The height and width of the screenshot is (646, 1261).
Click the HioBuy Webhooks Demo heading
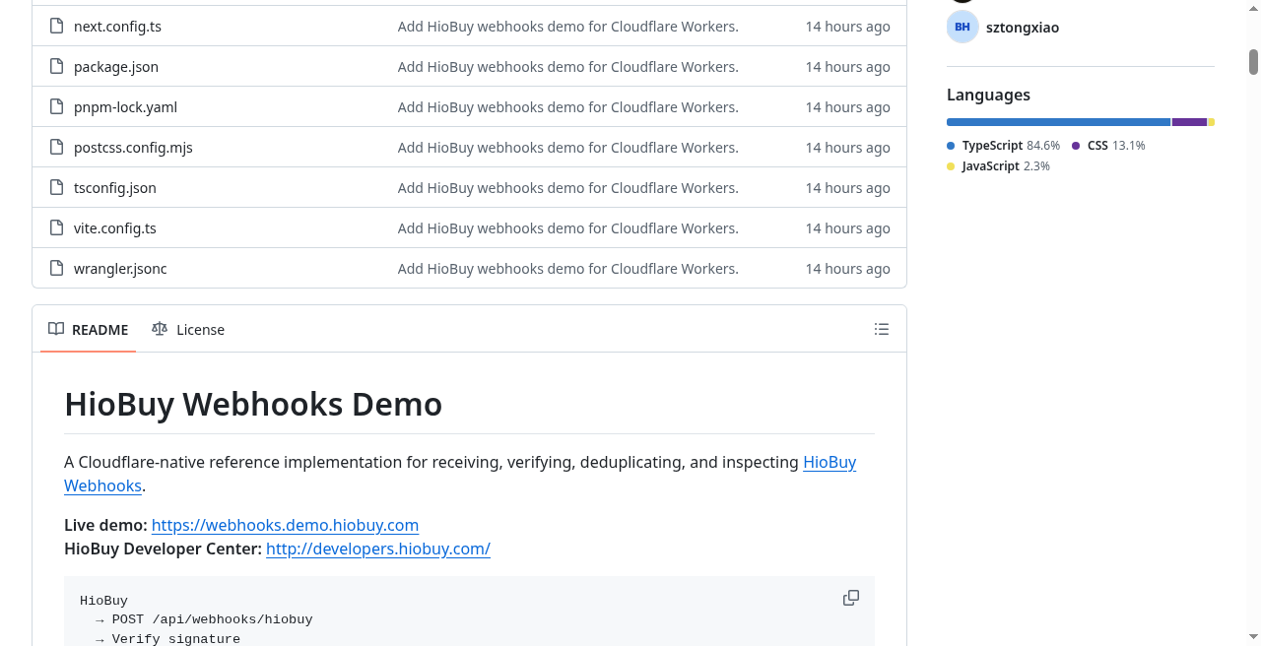click(253, 404)
